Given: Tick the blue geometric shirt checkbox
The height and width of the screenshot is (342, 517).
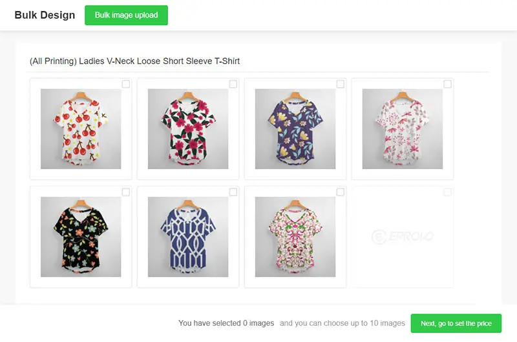Looking at the screenshot, I should (233, 192).
